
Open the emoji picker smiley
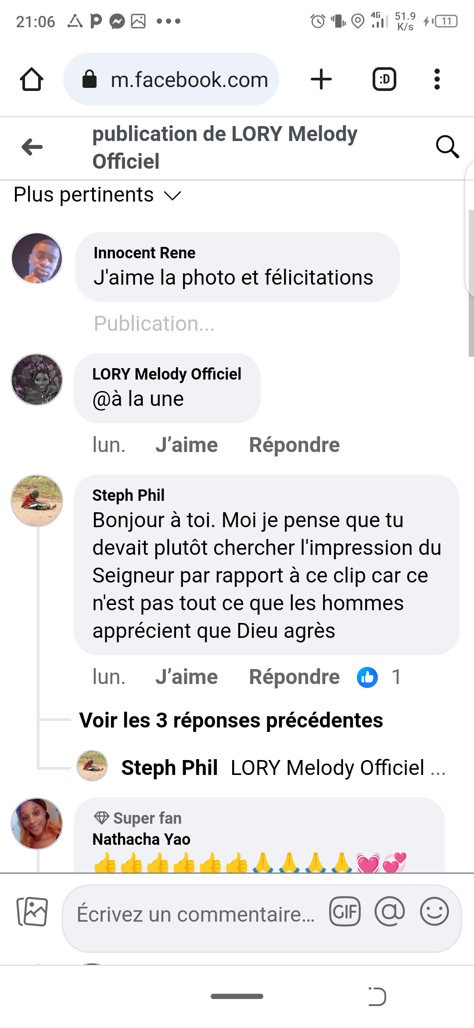(x=434, y=912)
